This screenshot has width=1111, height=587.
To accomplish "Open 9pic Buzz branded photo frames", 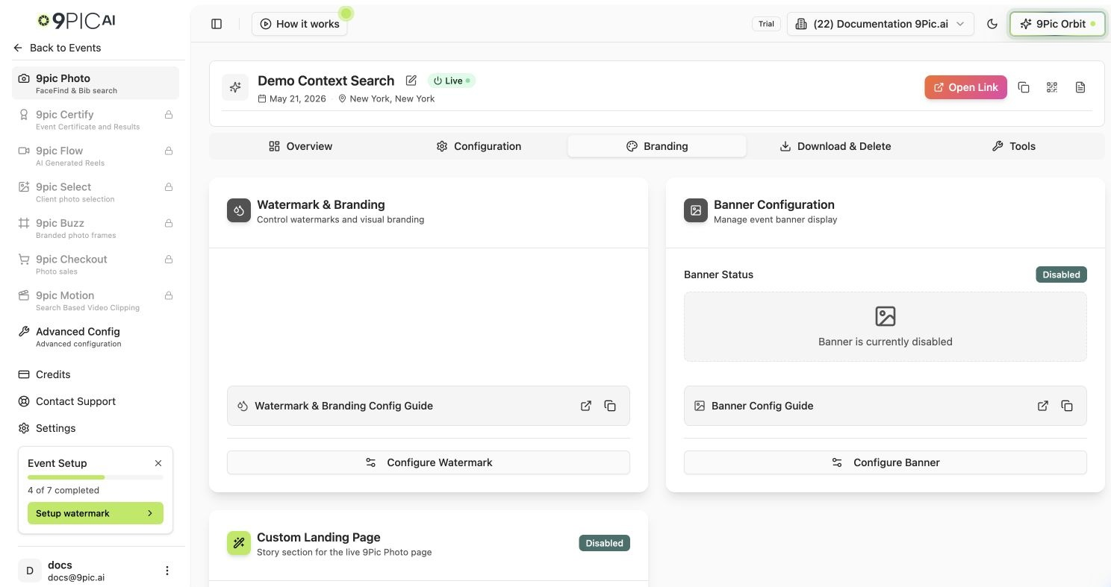I will coord(96,227).
